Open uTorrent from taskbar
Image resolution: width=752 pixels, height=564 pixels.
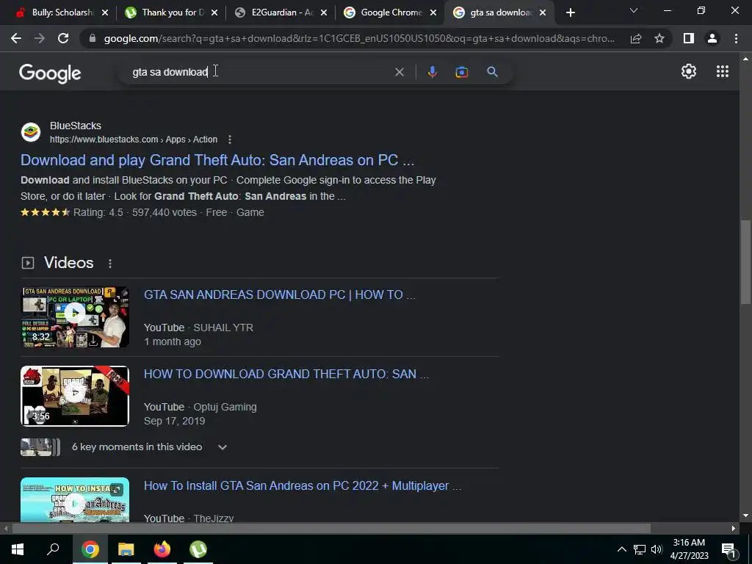pyautogui.click(x=198, y=549)
